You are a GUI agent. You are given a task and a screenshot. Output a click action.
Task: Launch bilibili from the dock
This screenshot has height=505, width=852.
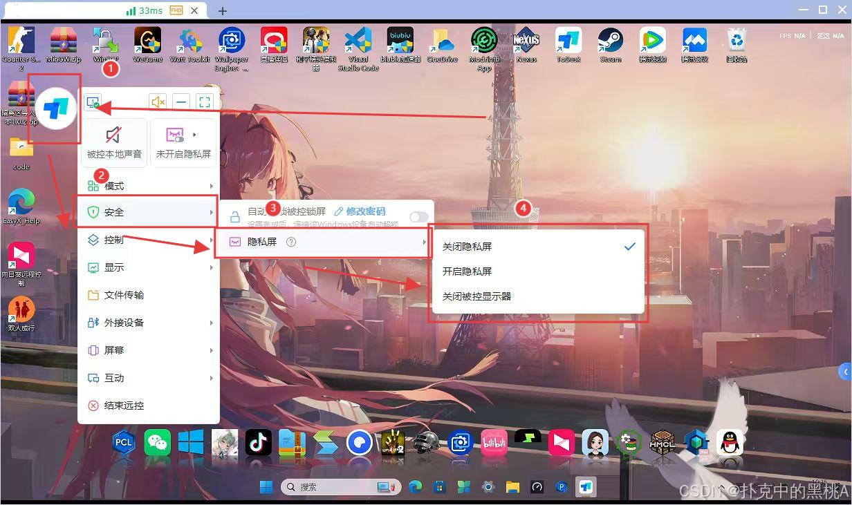494,442
